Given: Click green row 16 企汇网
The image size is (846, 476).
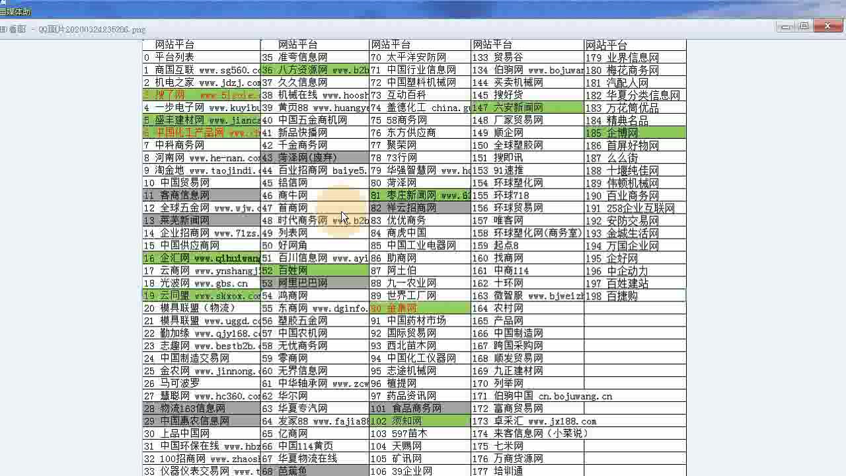Looking at the screenshot, I should pyautogui.click(x=202, y=258).
